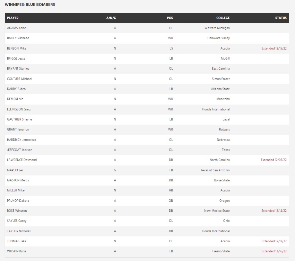Screen dimensions: 295x261
Task: Select Extended 12/07/22 status for Lawrence
Action: (274, 160)
